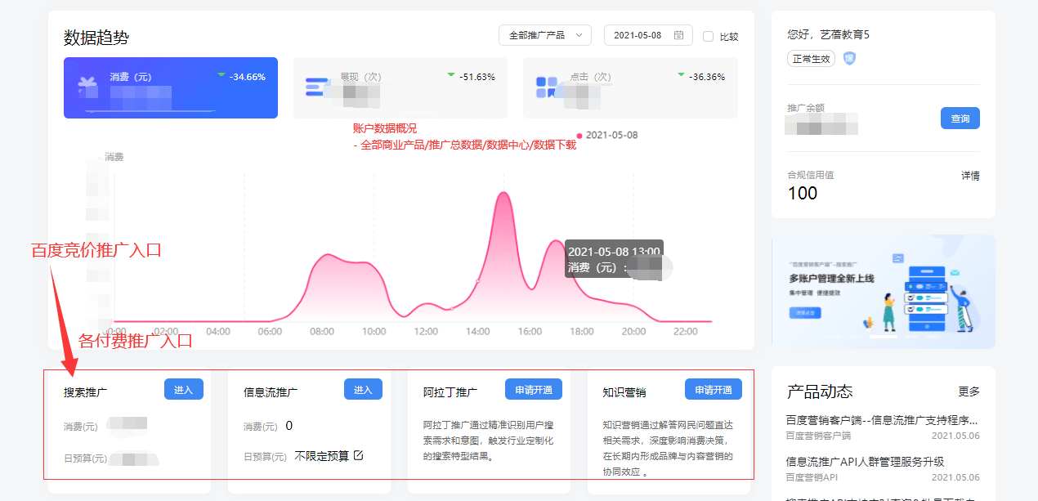This screenshot has width=1038, height=501.
Task: Open the news item 百度营销客户端--信息流推广支持程序
Action: pos(883,421)
